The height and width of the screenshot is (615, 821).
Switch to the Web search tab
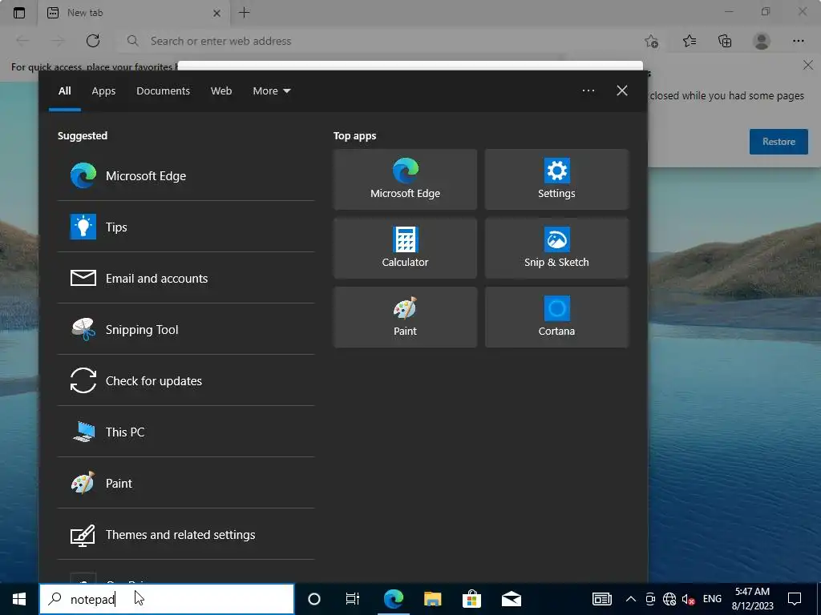[x=221, y=91]
